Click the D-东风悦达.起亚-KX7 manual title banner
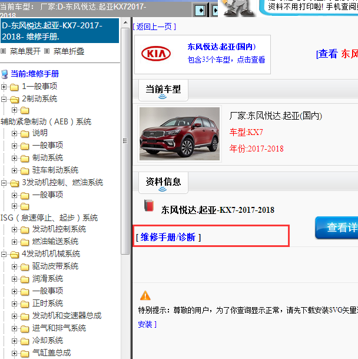 [x=59, y=31]
